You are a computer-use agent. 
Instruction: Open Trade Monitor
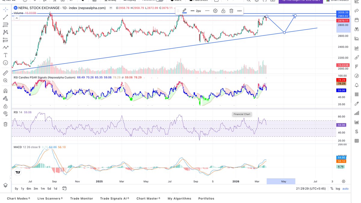[x=82, y=198]
